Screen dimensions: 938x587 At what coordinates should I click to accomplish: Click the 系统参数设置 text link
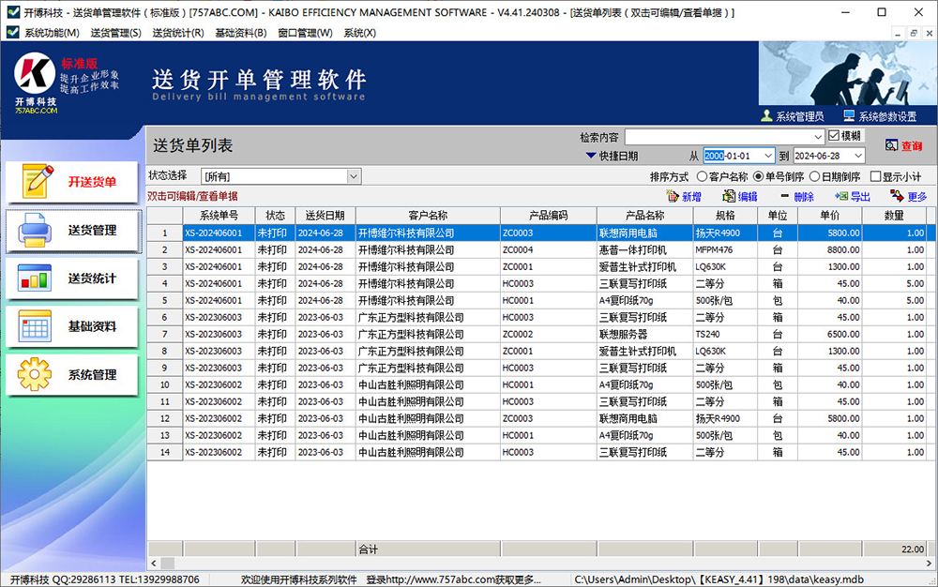(x=887, y=116)
